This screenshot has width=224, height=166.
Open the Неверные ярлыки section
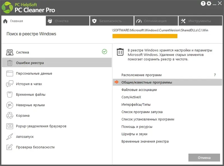[9, 105]
